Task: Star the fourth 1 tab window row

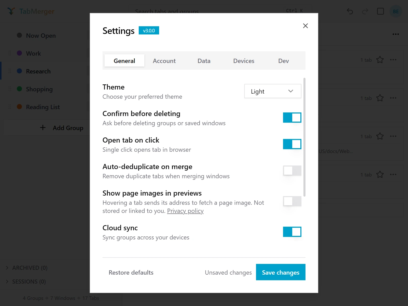Action: (380, 174)
